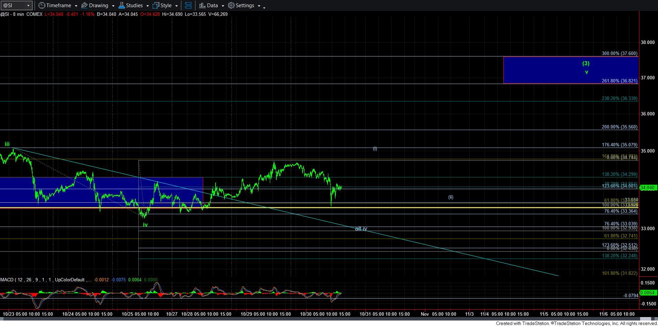Open the arrow next to Drawing
The height and width of the screenshot is (326, 658).
(113, 6)
